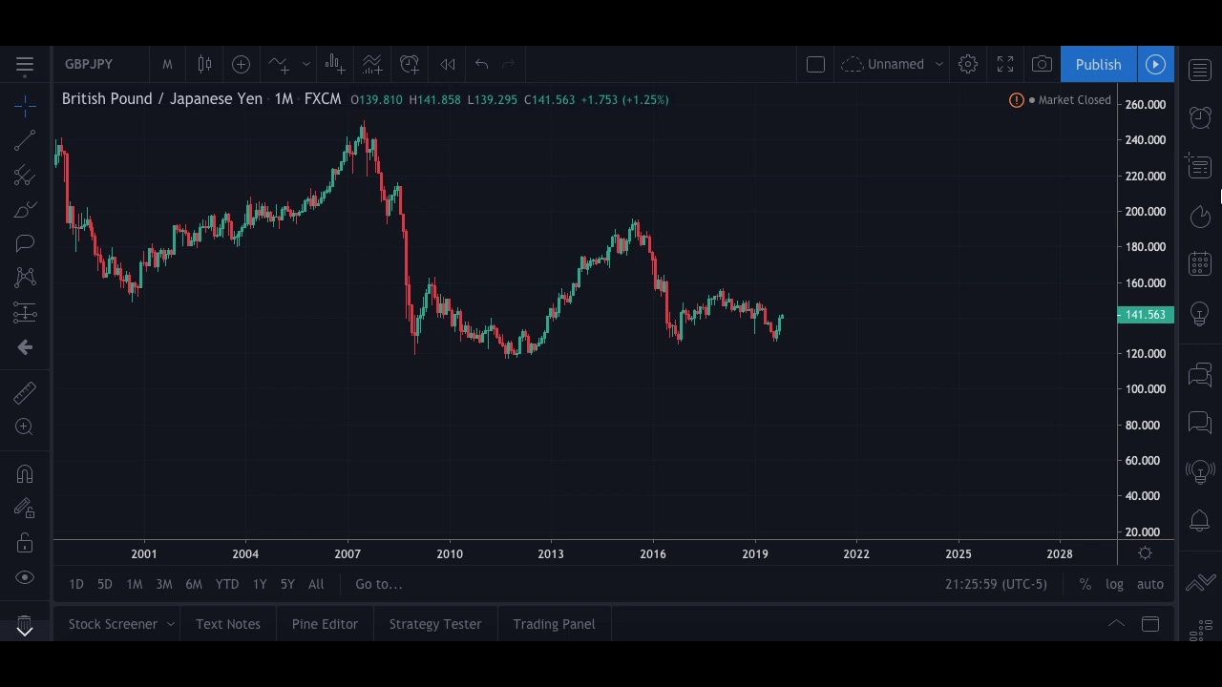The width and height of the screenshot is (1222, 687).
Task: Toggle log scale on the chart
Action: tap(1114, 584)
